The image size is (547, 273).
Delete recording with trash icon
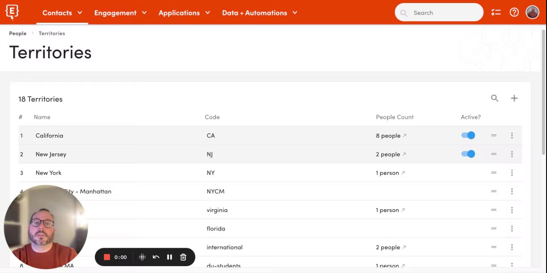(183, 257)
